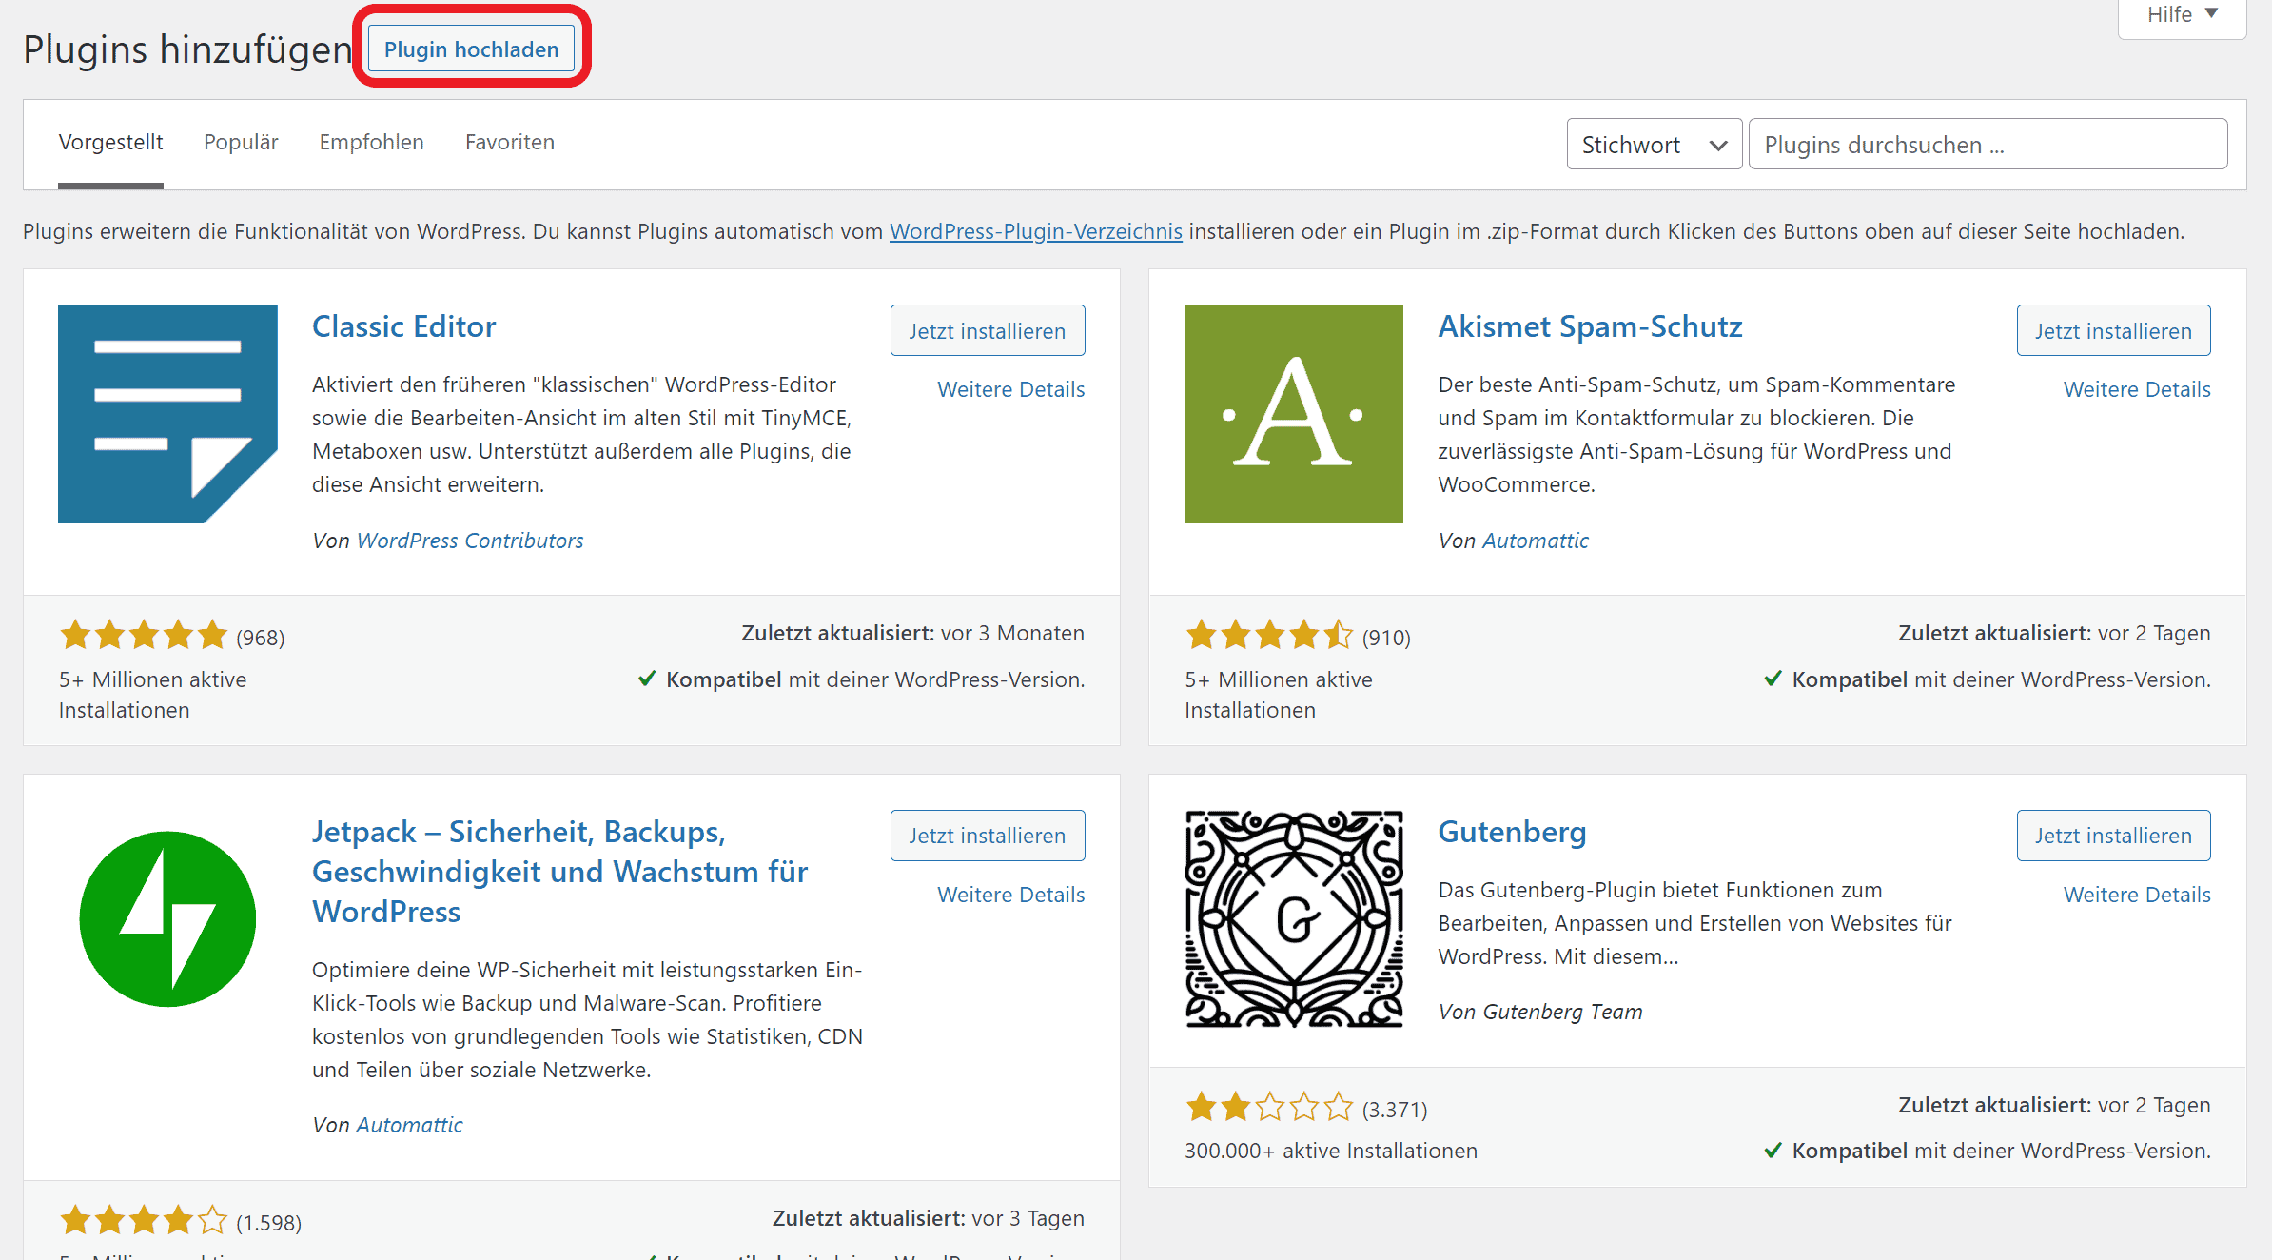Install the Classic Editor plugin

click(988, 330)
